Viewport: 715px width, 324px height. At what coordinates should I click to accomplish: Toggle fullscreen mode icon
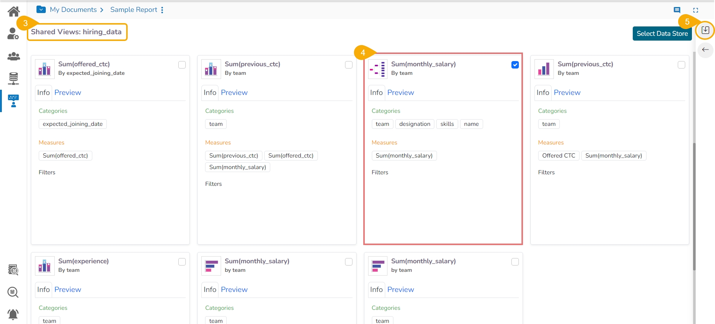pyautogui.click(x=696, y=10)
